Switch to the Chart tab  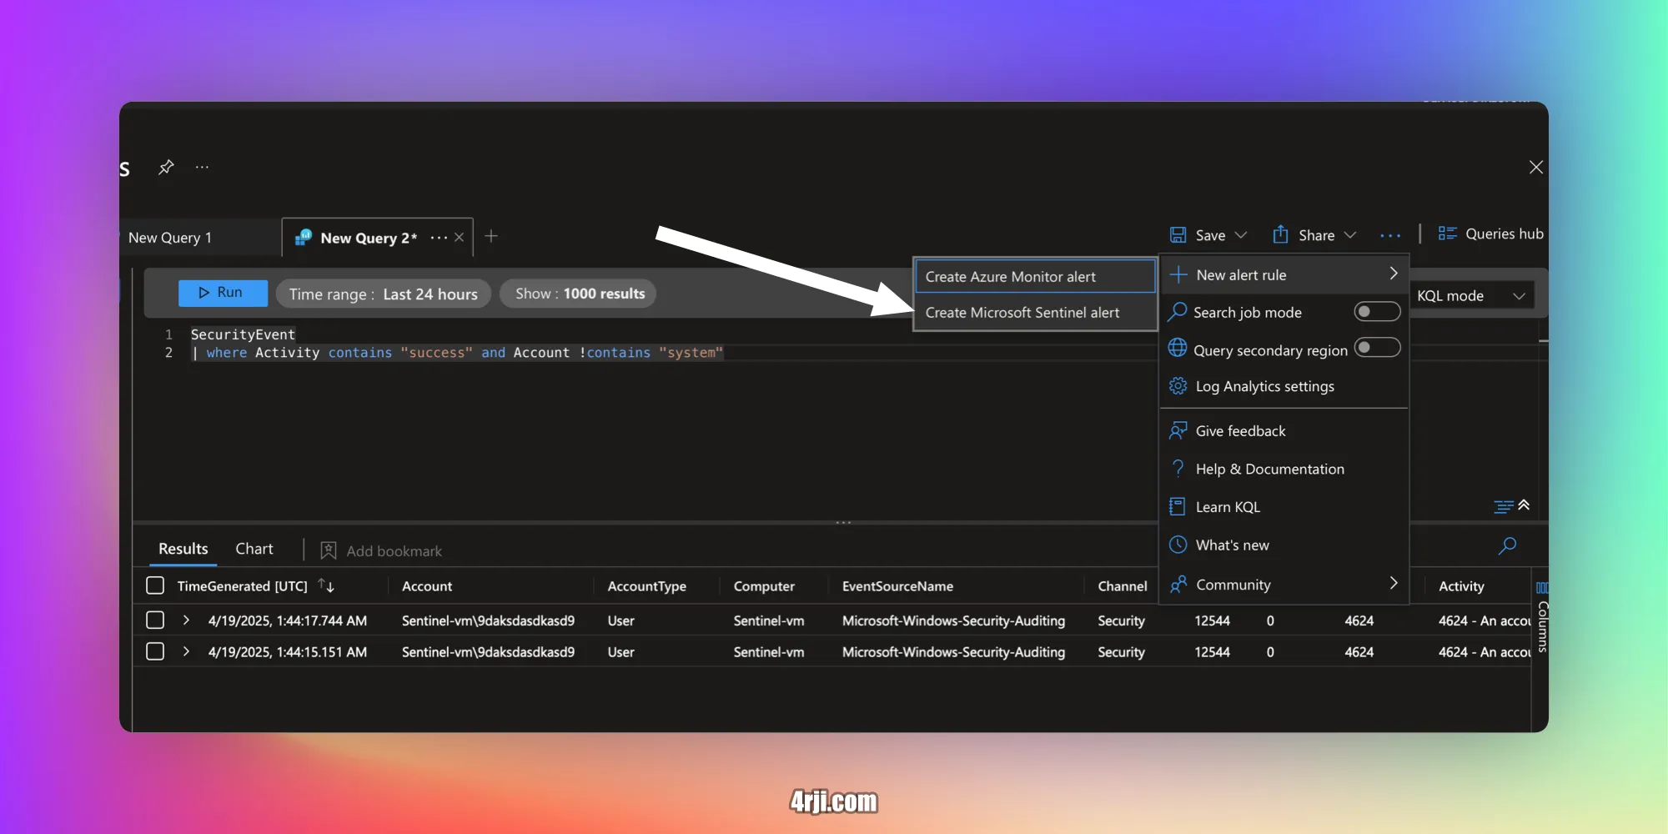254,548
